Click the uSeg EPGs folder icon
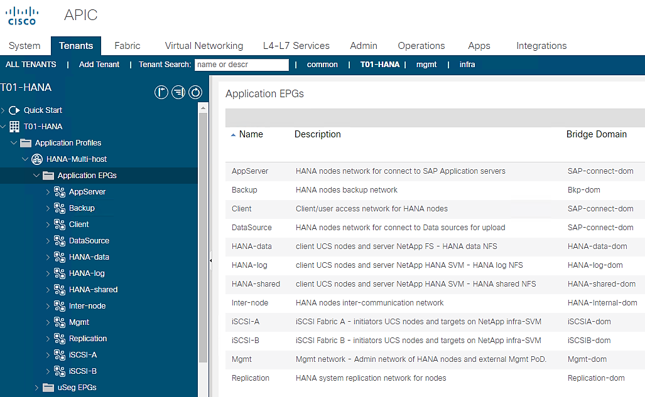645x397 pixels. point(48,388)
